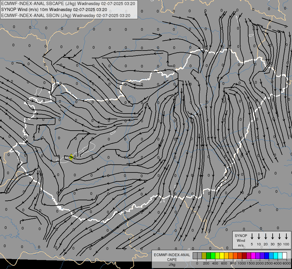Viewport: 292px width, 269px height.
Task: Select the red-orange swatch right of 800
Action: tap(235, 256)
